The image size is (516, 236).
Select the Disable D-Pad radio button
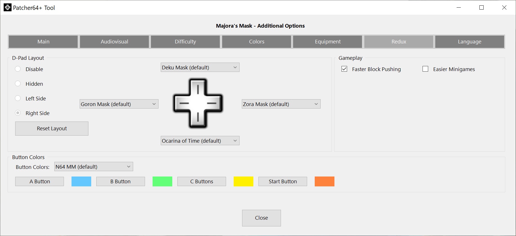[18, 69]
